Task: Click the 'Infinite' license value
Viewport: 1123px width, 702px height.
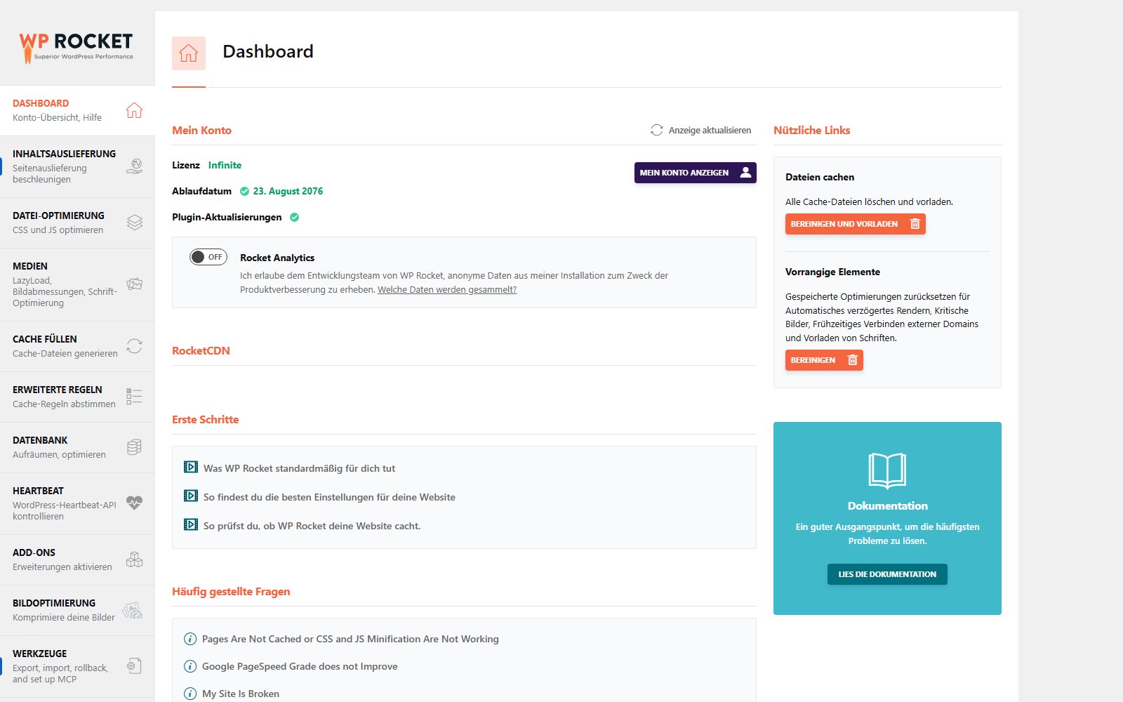Action: (225, 165)
